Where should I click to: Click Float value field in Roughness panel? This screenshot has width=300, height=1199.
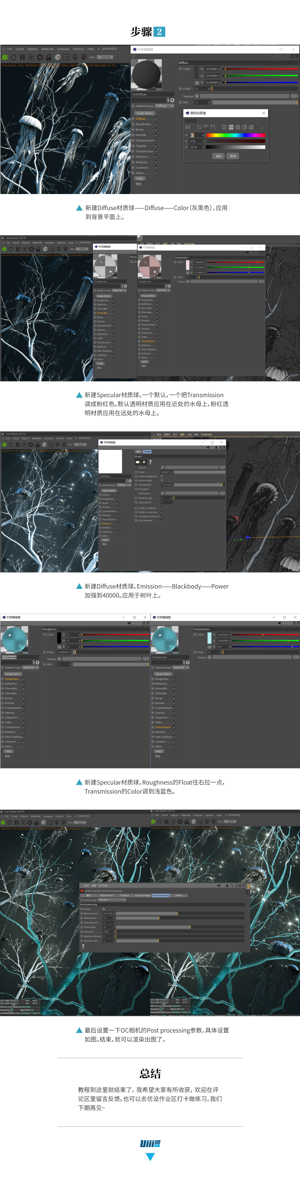pos(64,652)
